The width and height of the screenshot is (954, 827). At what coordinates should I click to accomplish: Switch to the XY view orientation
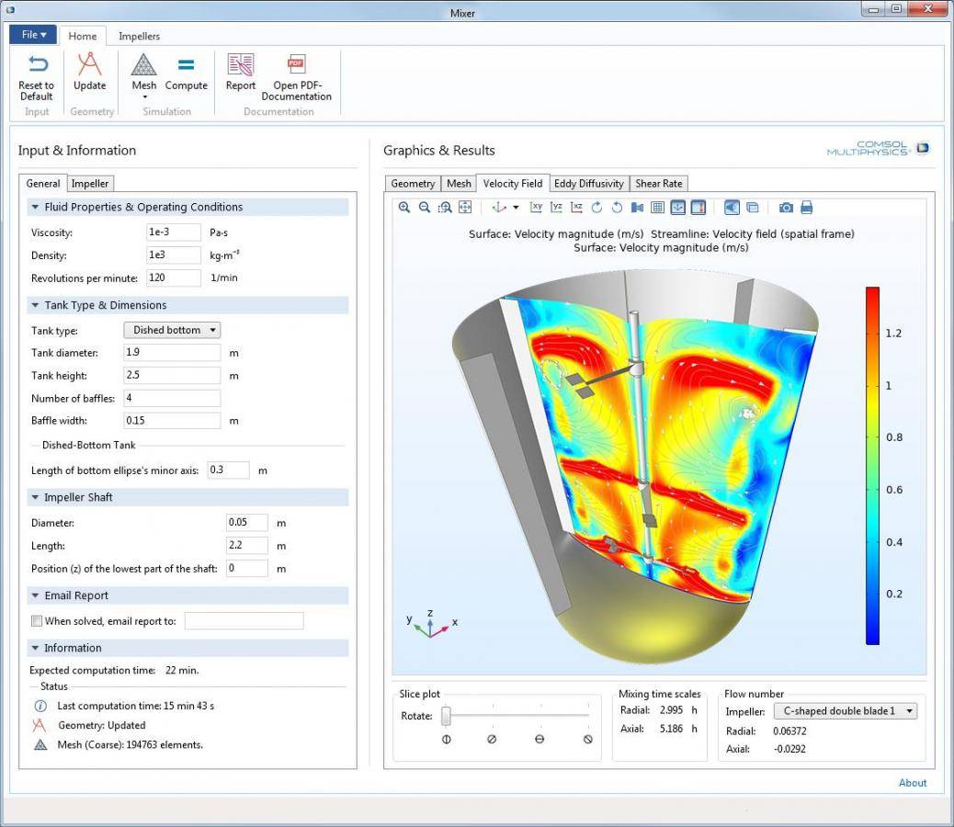point(534,208)
